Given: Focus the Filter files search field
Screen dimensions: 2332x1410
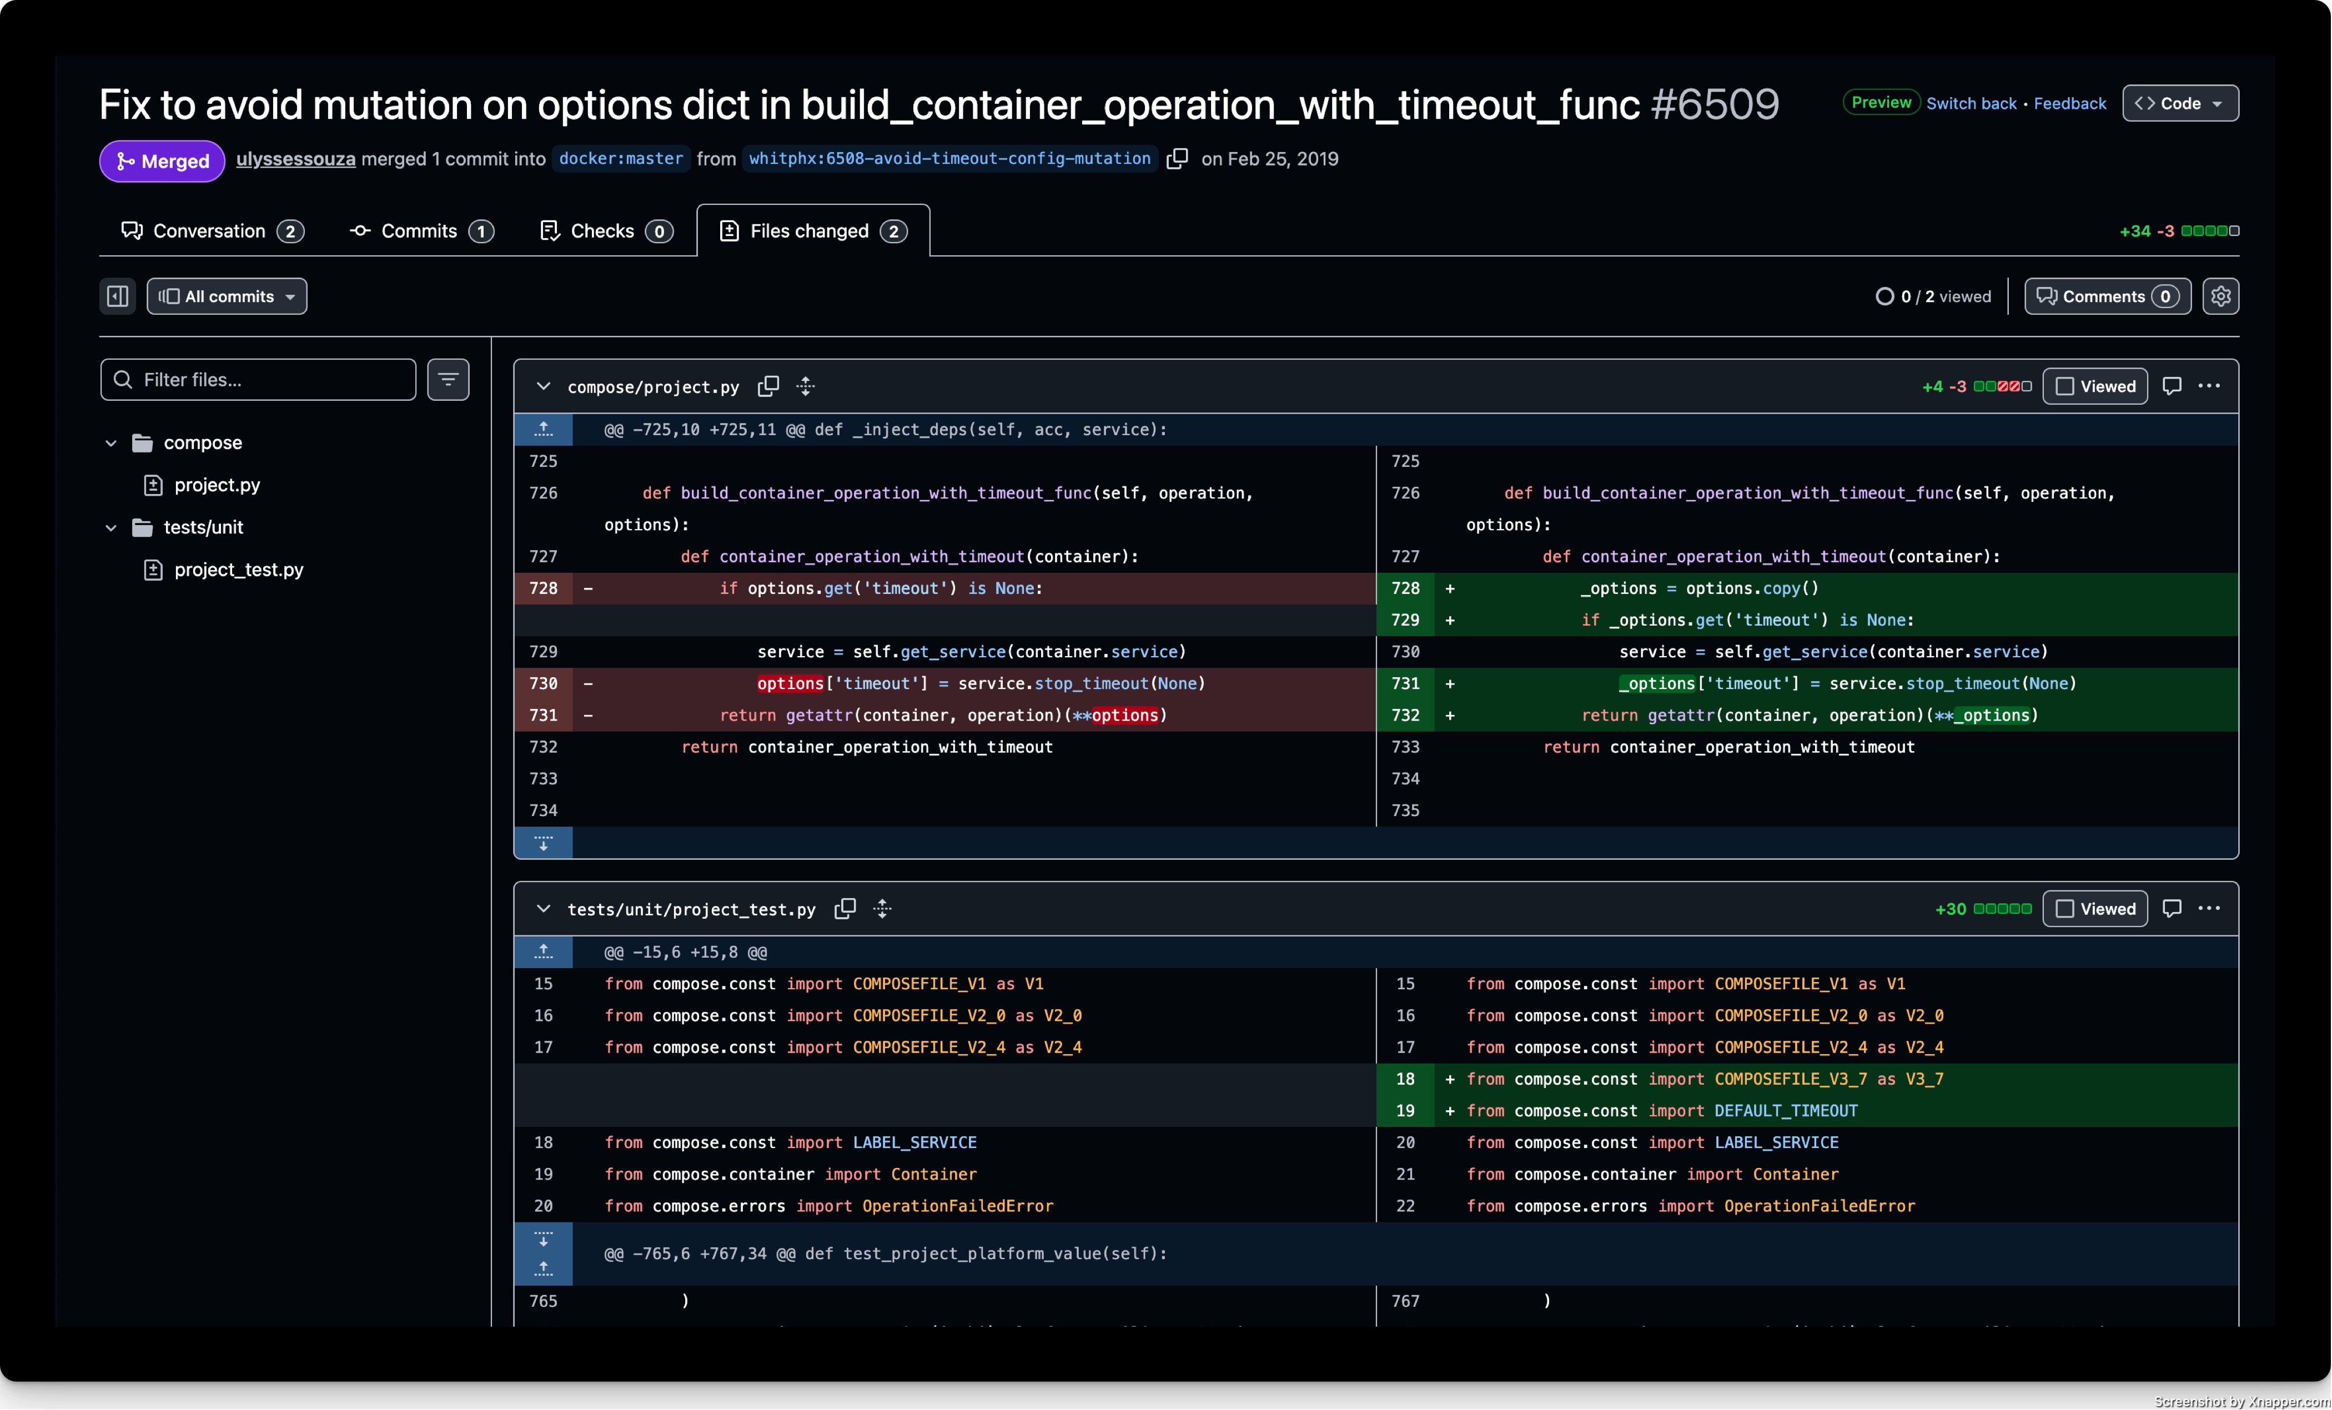Looking at the screenshot, I should (258, 380).
